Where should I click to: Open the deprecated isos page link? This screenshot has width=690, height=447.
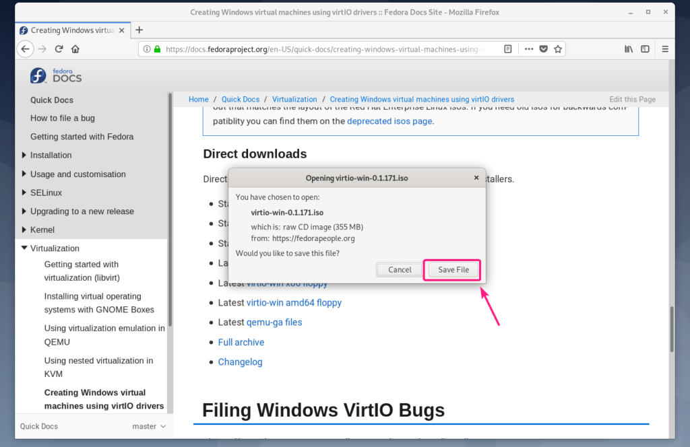[389, 121]
